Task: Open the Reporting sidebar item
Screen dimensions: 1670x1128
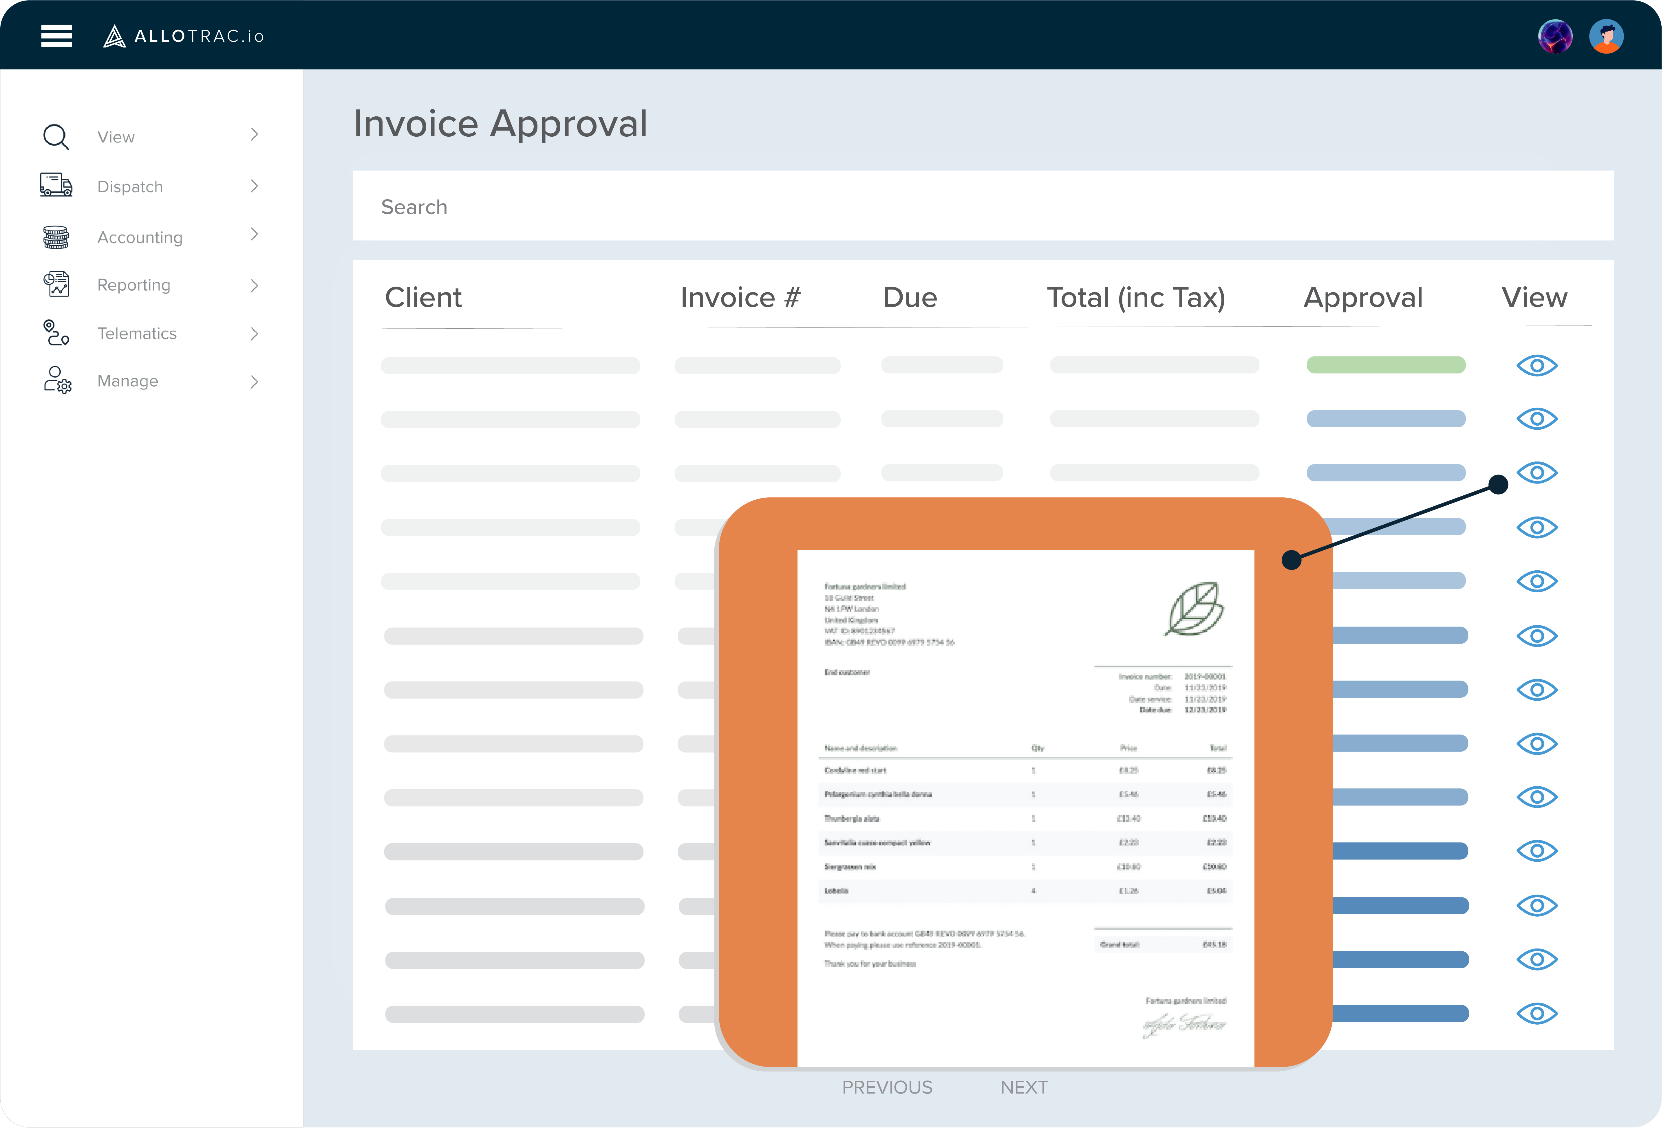Action: [134, 286]
